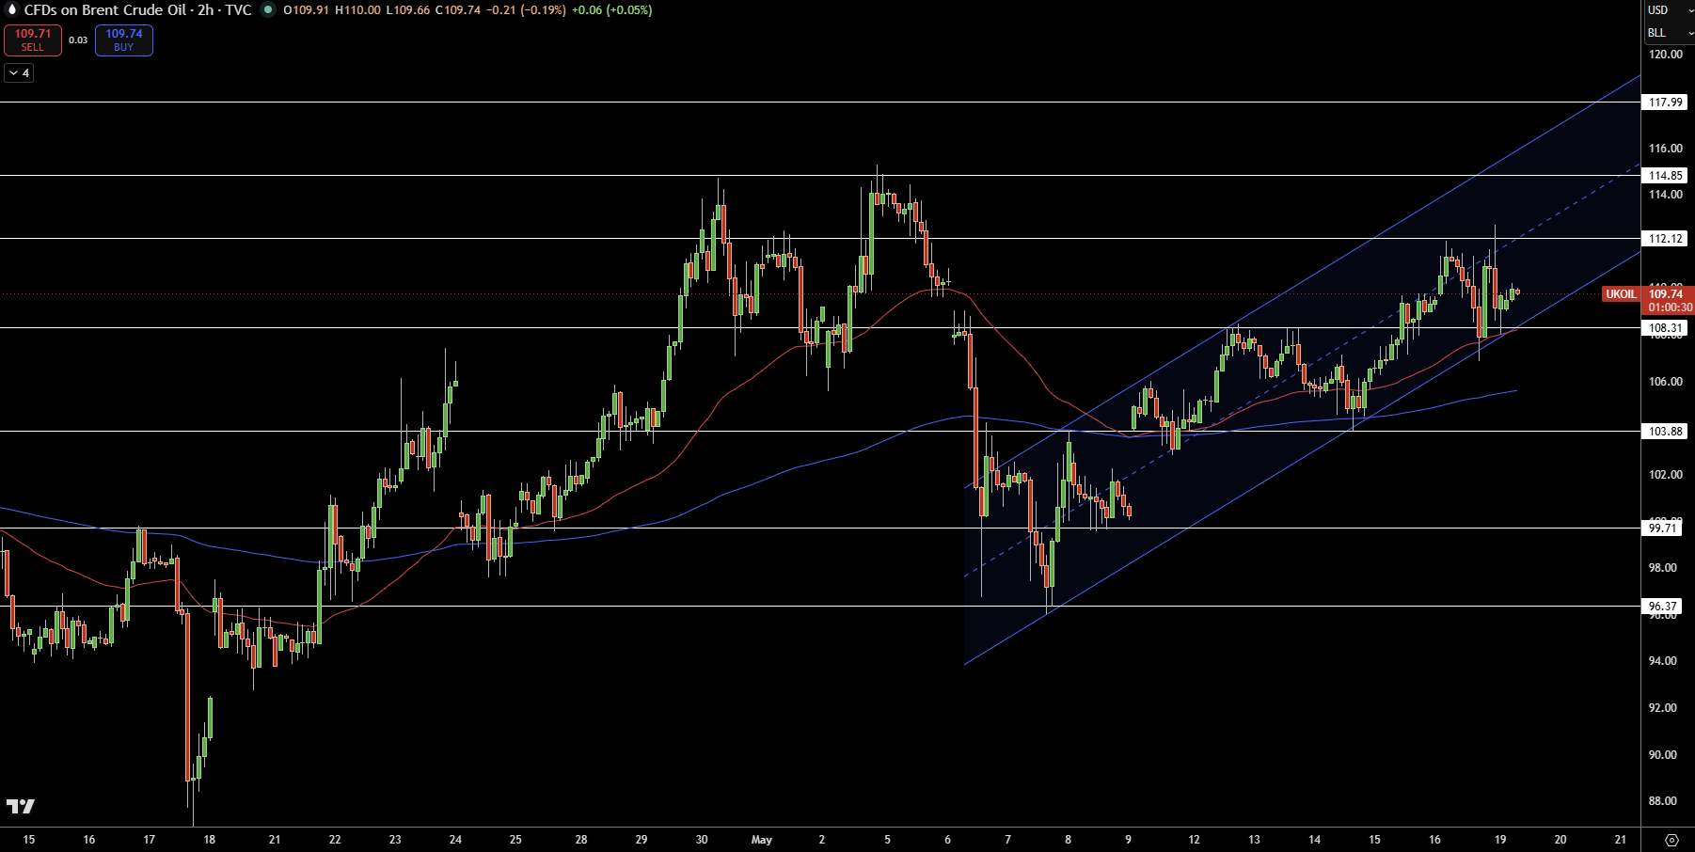Select the 117.99 horizontal line price label
Screen dimensions: 1695x852
1666,103
